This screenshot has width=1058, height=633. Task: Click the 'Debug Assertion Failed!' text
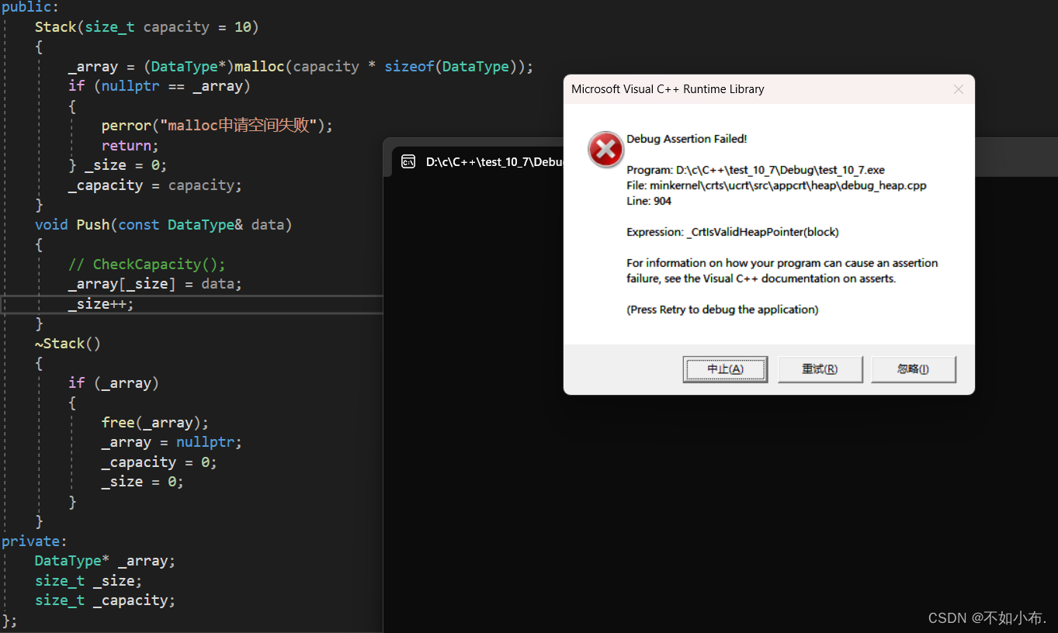687,139
